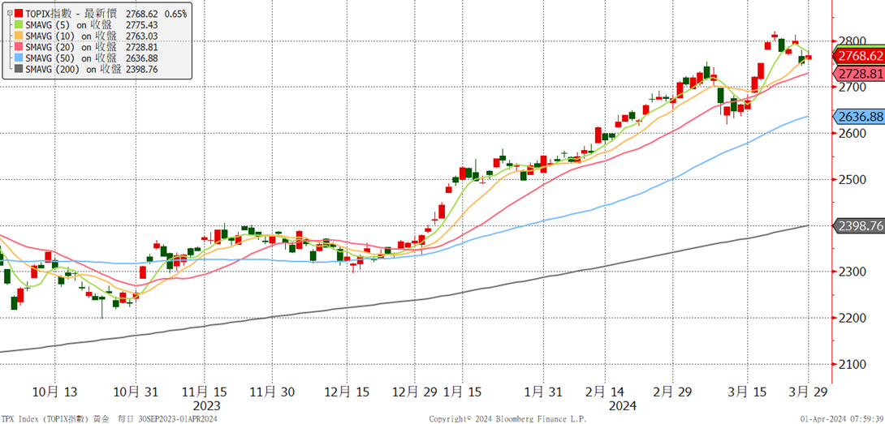This screenshot has height=424, width=885.
Task: Click the Bloomberg Finance L.P. copyright text
Action: pyautogui.click(x=508, y=419)
